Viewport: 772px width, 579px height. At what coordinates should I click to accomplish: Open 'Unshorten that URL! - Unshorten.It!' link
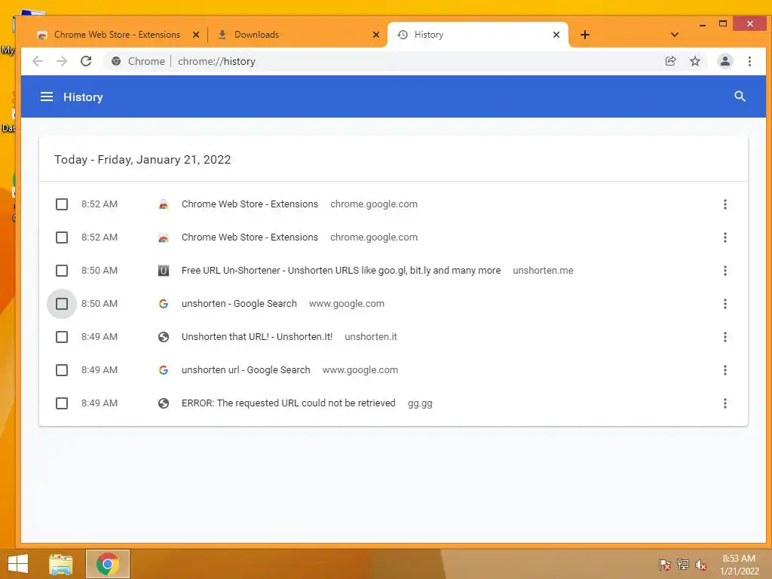click(x=257, y=337)
